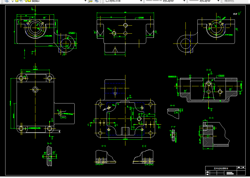The image size is (250, 178).
Task: Open the Layer Properties Manager icon
Action: click(6, 1)
